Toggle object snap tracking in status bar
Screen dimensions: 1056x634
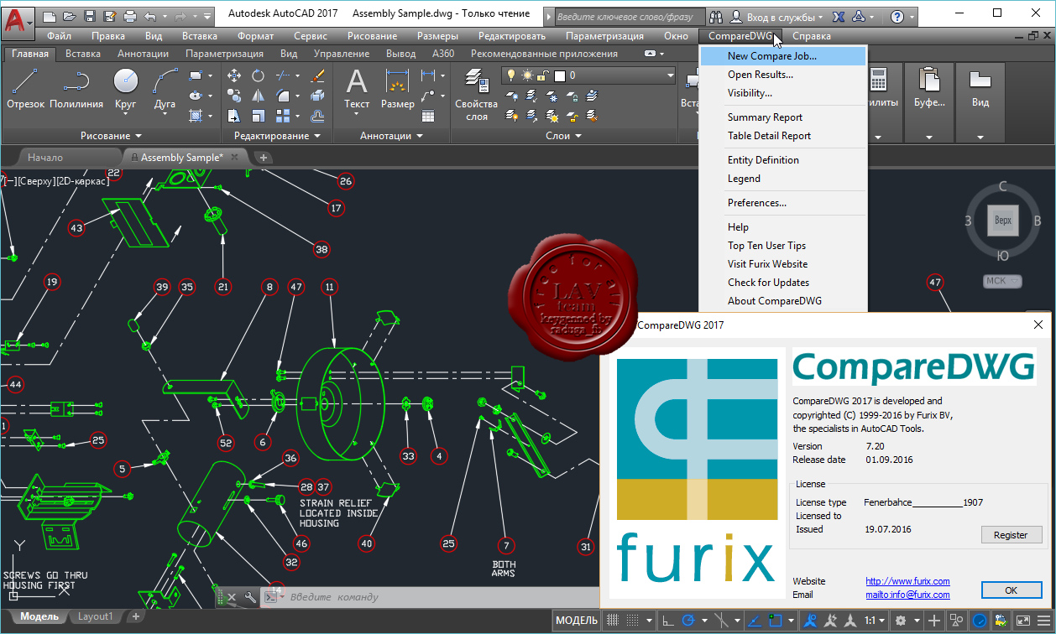pyautogui.click(x=755, y=621)
